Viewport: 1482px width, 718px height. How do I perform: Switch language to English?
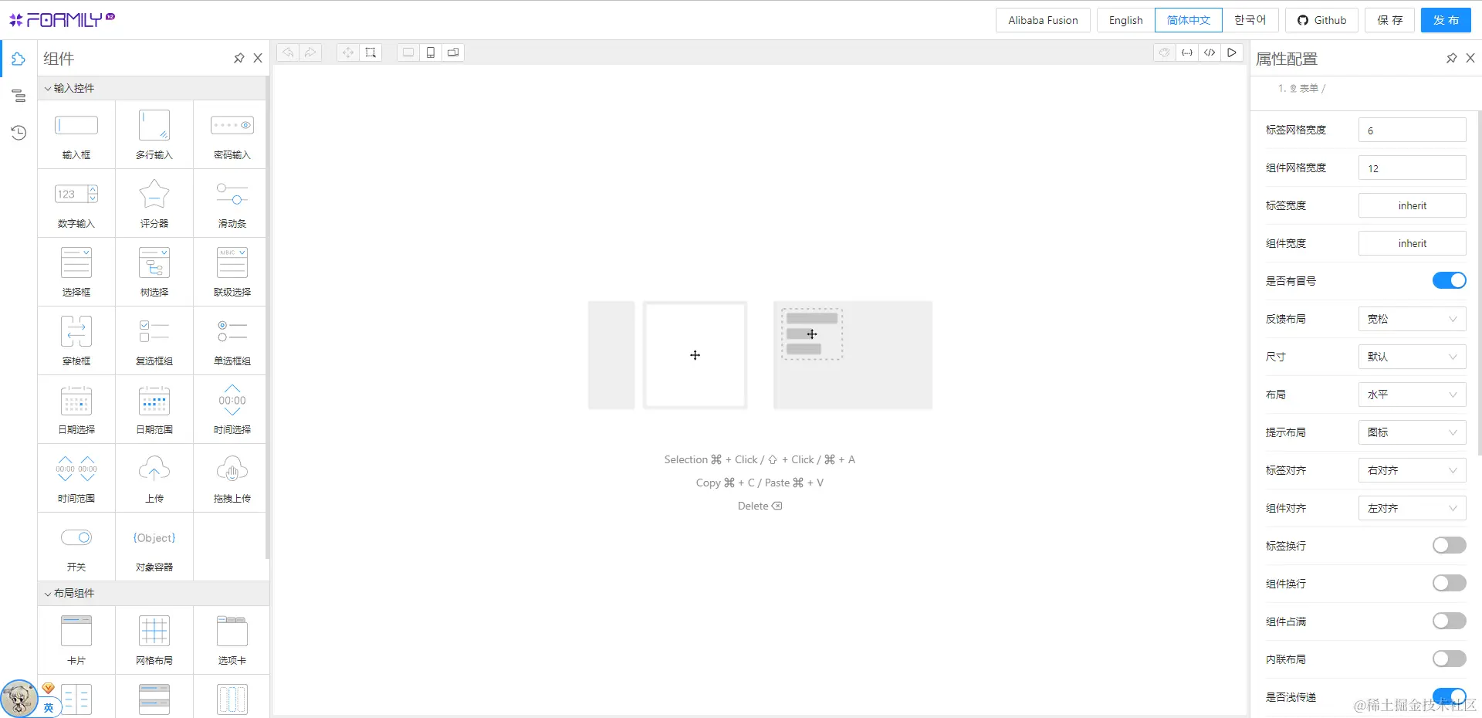tap(1125, 20)
